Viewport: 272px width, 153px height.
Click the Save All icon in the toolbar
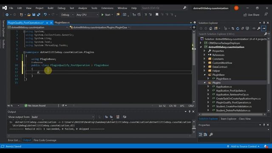[x=39, y=15]
